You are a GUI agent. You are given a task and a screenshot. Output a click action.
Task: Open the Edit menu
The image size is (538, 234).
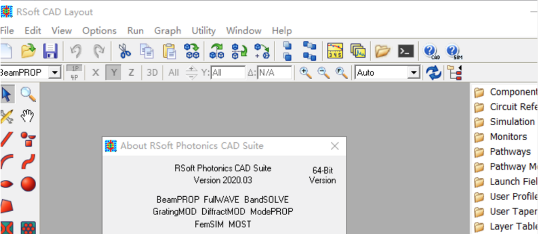pos(33,31)
